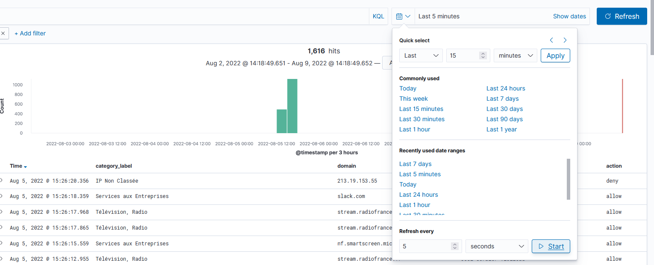
Task: Open the refresh seconds unit dropdown
Action: pos(497,246)
